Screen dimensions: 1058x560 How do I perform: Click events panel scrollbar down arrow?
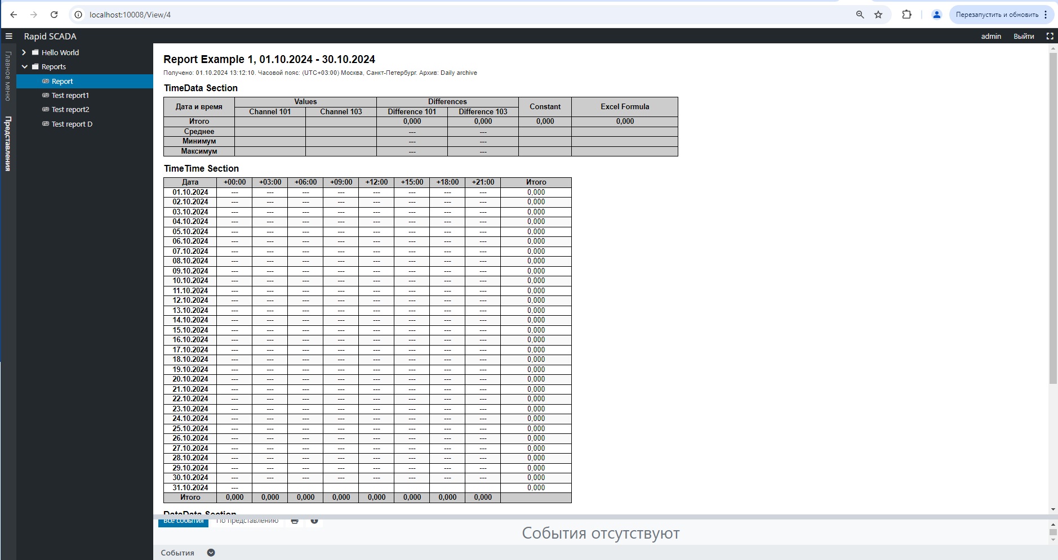click(1053, 540)
